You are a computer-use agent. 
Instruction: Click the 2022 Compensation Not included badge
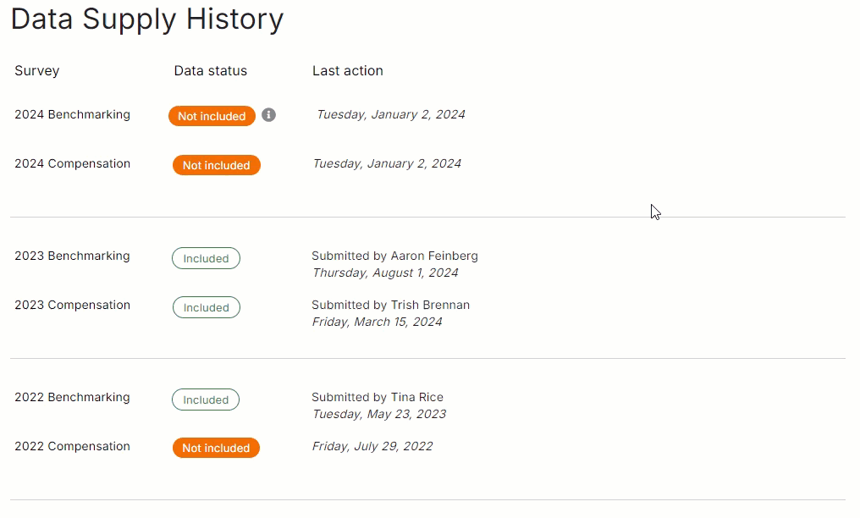[216, 448]
